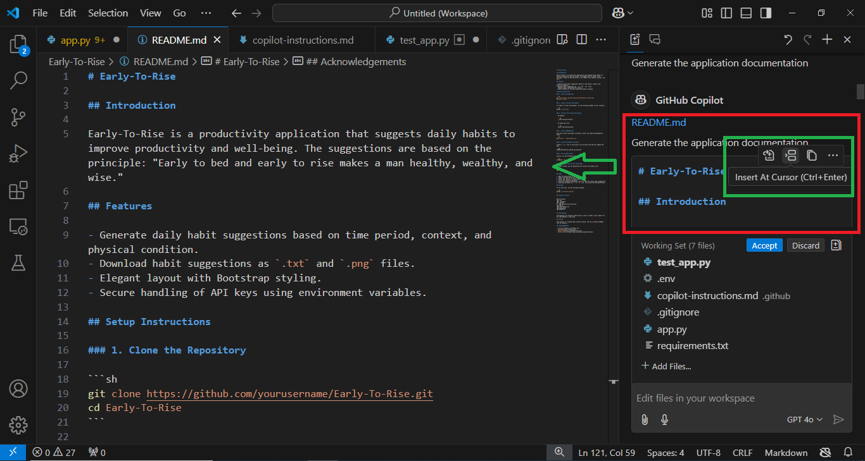The image size is (865, 461).
Task: Open the Search view in activity bar
Action: click(18, 80)
